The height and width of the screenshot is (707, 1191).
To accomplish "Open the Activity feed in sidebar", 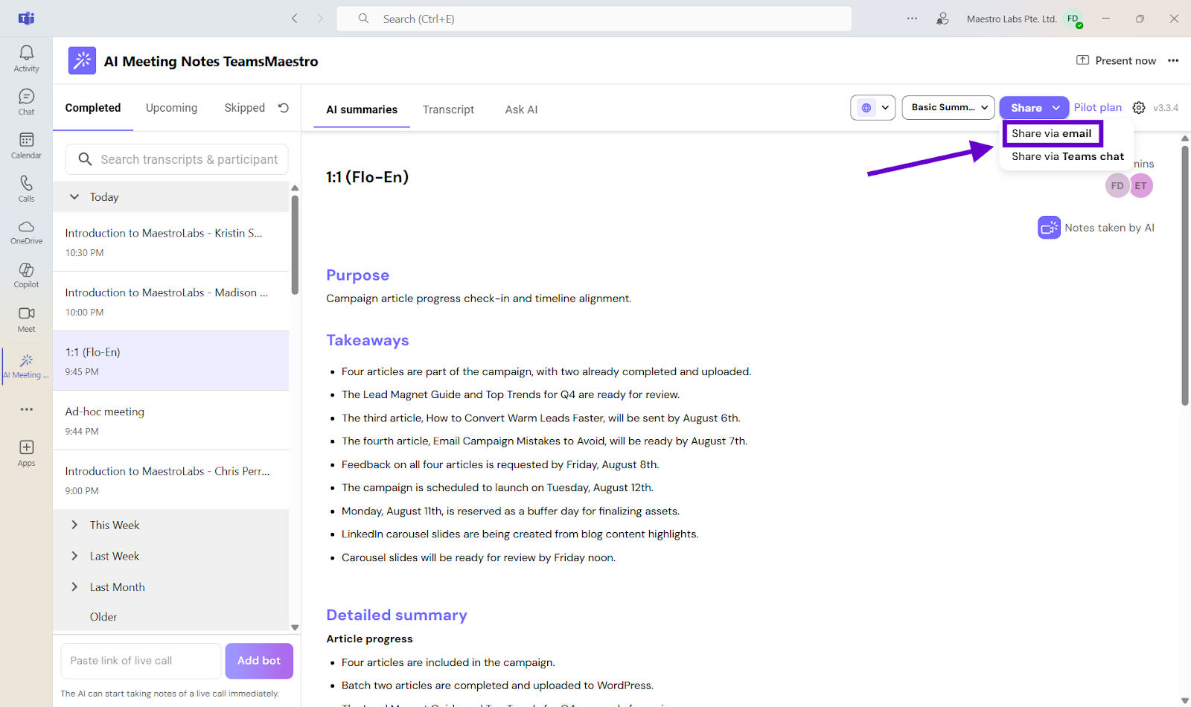I will click(x=26, y=58).
